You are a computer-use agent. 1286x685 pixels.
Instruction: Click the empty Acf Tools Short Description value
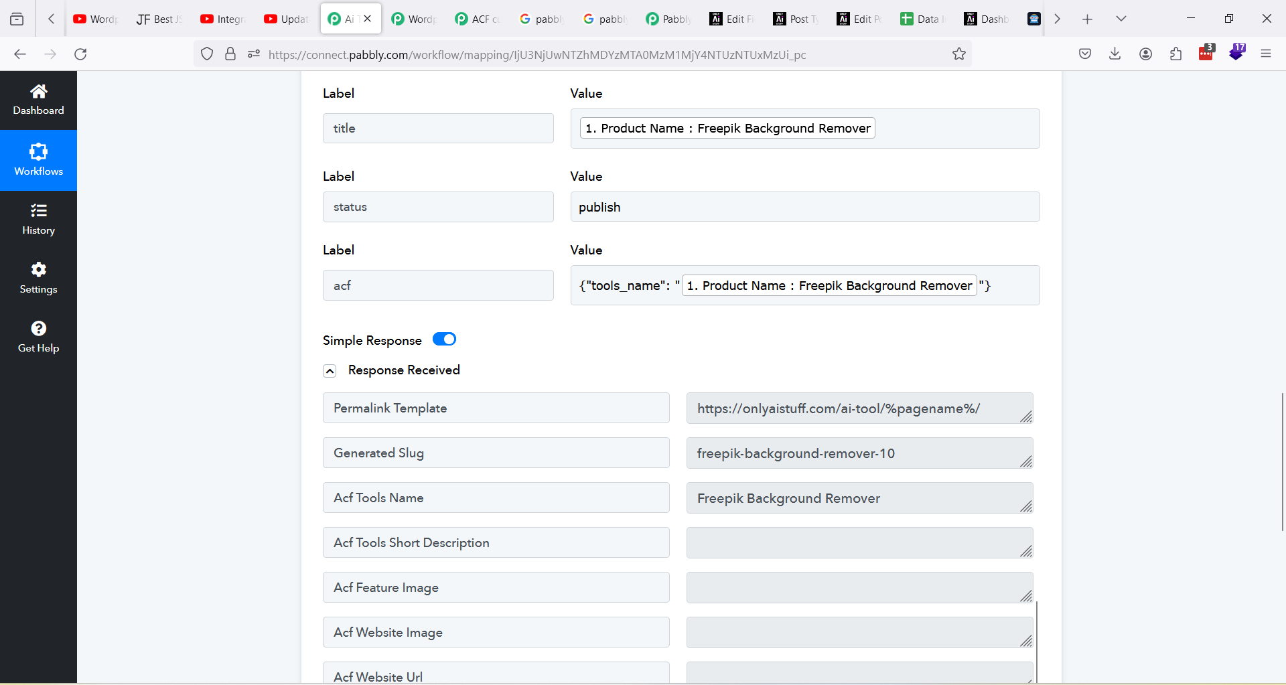tap(859, 542)
